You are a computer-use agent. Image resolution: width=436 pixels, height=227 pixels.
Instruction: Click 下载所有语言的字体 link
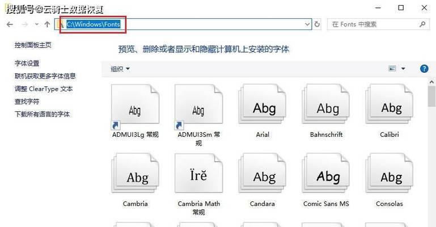(43, 114)
